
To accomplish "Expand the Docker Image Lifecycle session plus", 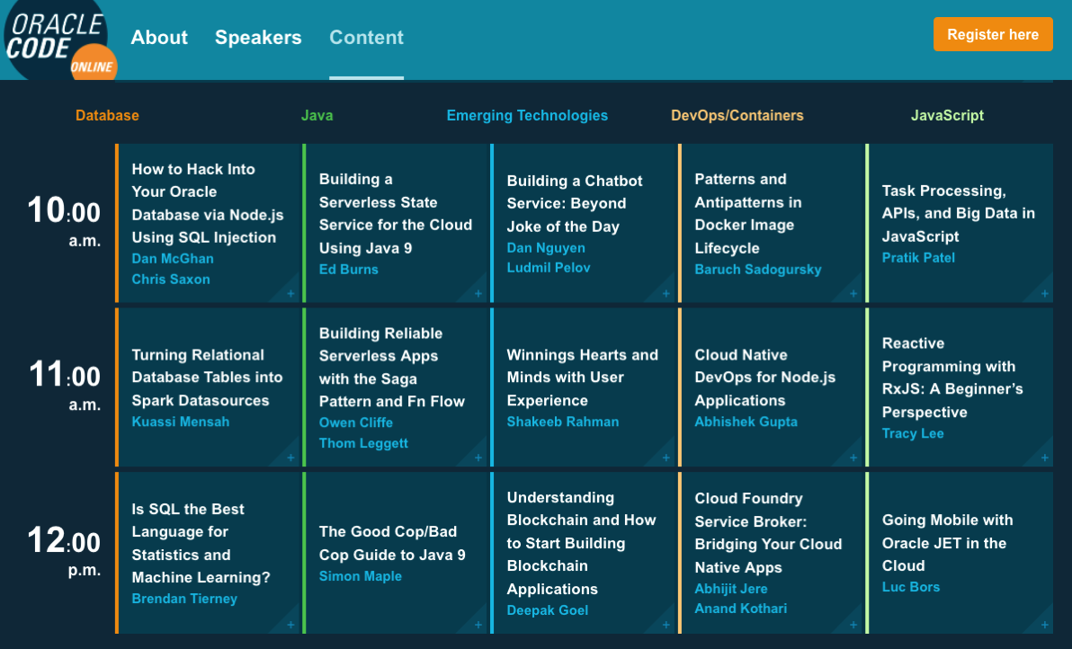I will tap(853, 294).
